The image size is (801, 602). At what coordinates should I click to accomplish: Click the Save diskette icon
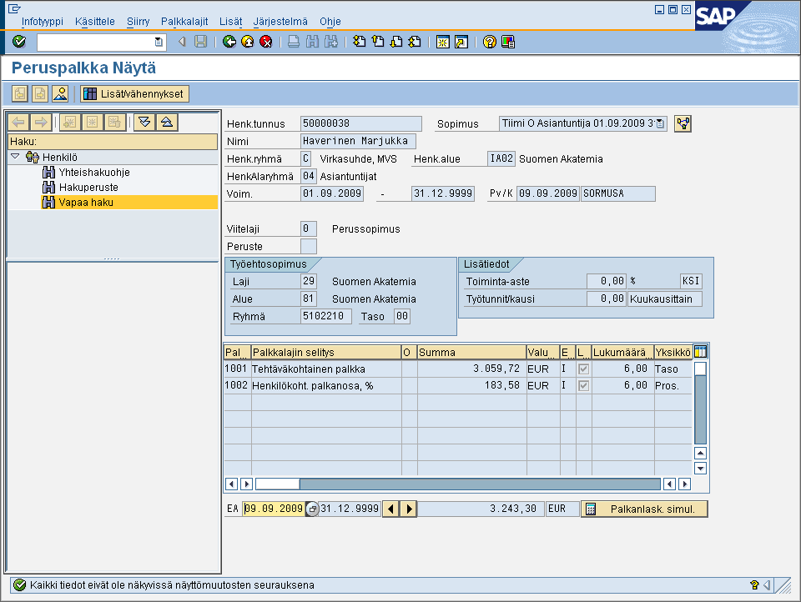(x=201, y=42)
